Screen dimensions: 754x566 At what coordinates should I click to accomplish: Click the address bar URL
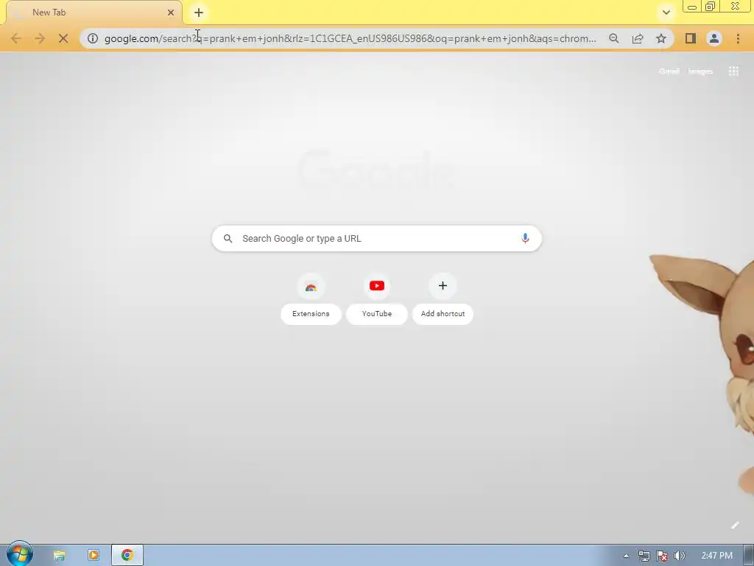[350, 38]
